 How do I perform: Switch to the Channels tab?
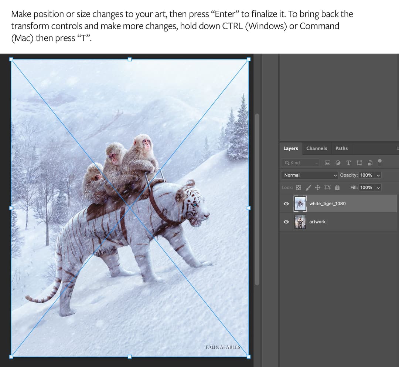pyautogui.click(x=317, y=148)
